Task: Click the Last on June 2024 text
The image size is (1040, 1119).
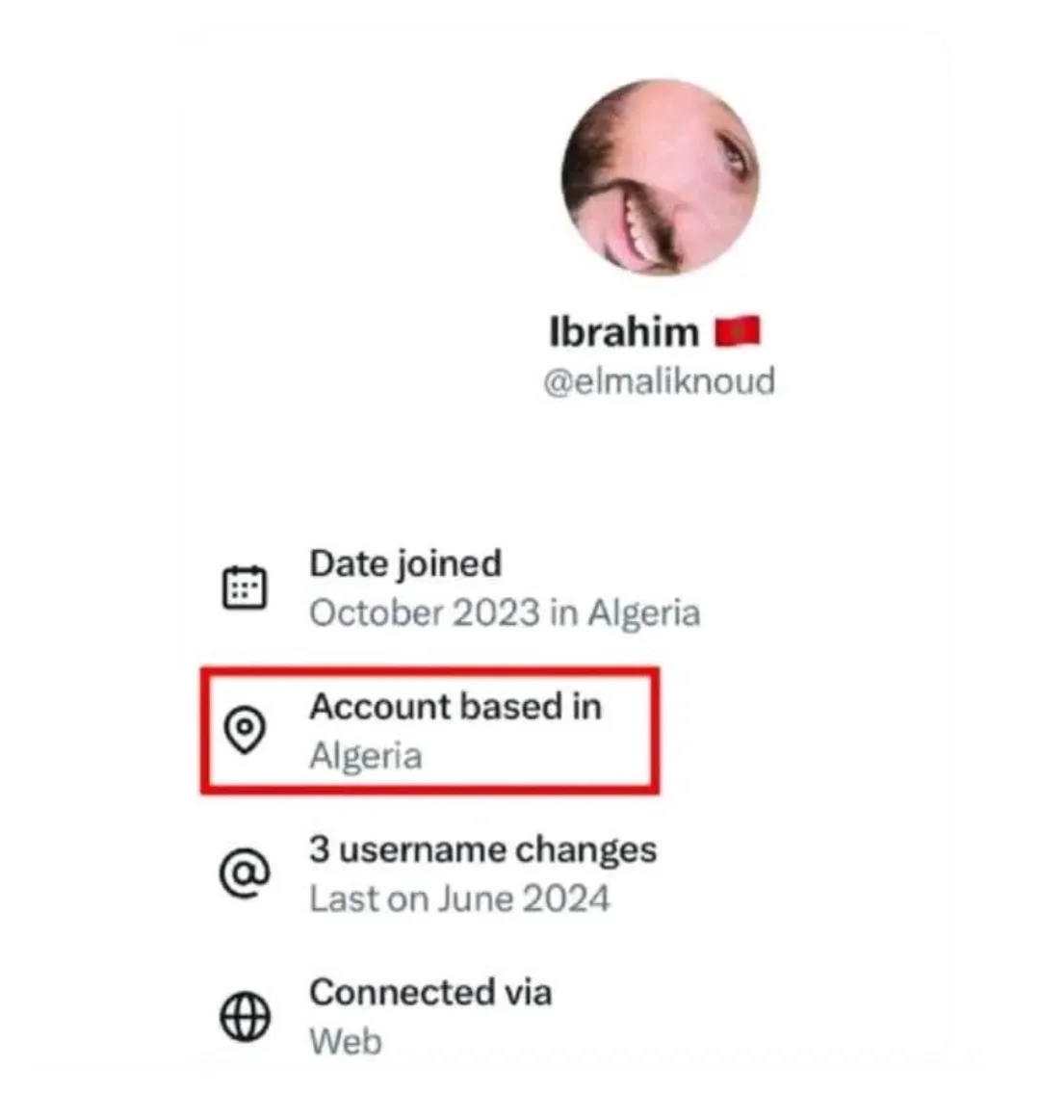Action: click(459, 899)
